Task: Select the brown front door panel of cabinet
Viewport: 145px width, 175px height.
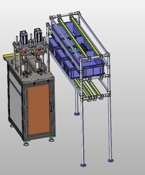Action: (x=39, y=110)
